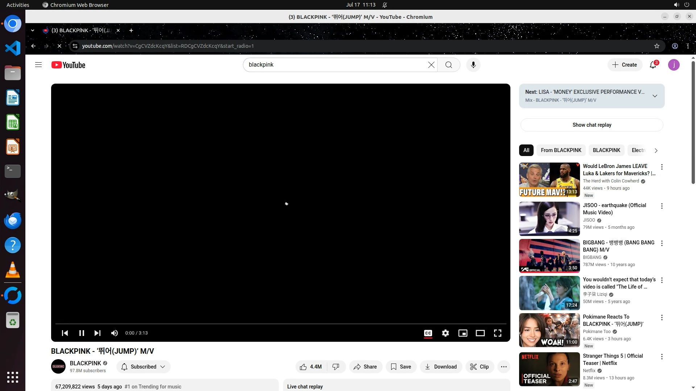Click Show chat replay button
This screenshot has height=391, width=696.
point(592,125)
